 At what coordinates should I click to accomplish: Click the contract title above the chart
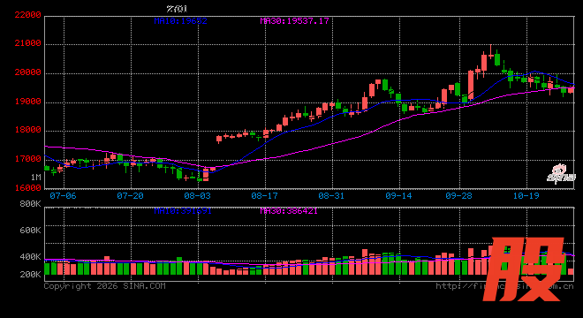point(177,9)
